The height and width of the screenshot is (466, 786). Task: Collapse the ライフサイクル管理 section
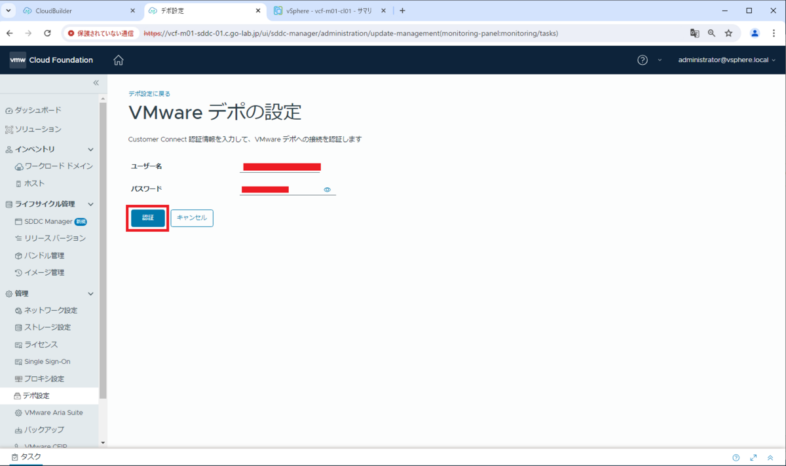pos(90,204)
